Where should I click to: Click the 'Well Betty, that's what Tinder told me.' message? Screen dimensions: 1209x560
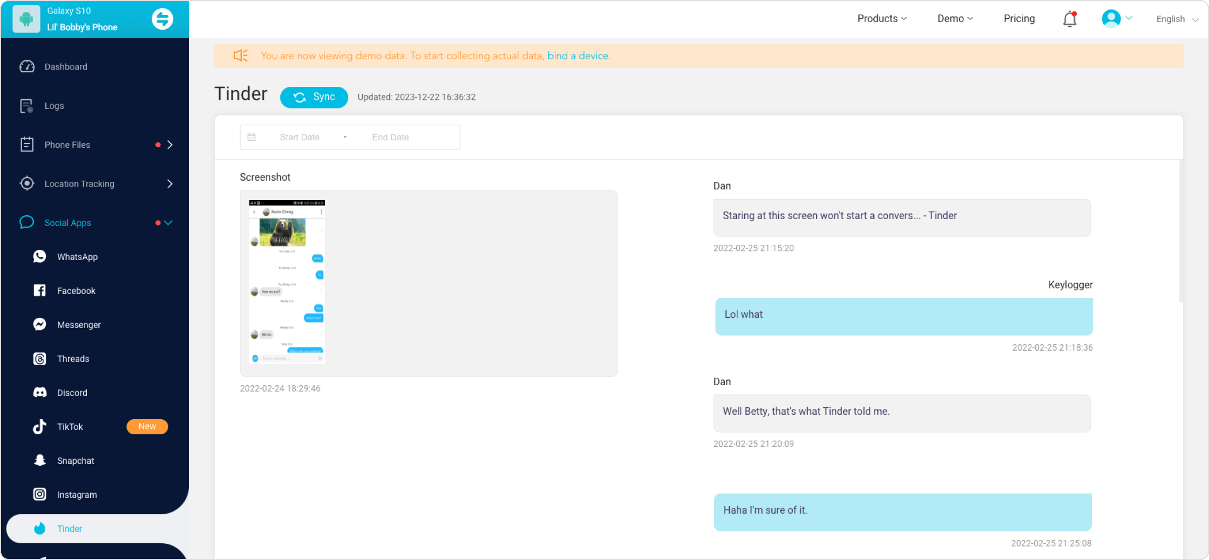pyautogui.click(x=902, y=413)
